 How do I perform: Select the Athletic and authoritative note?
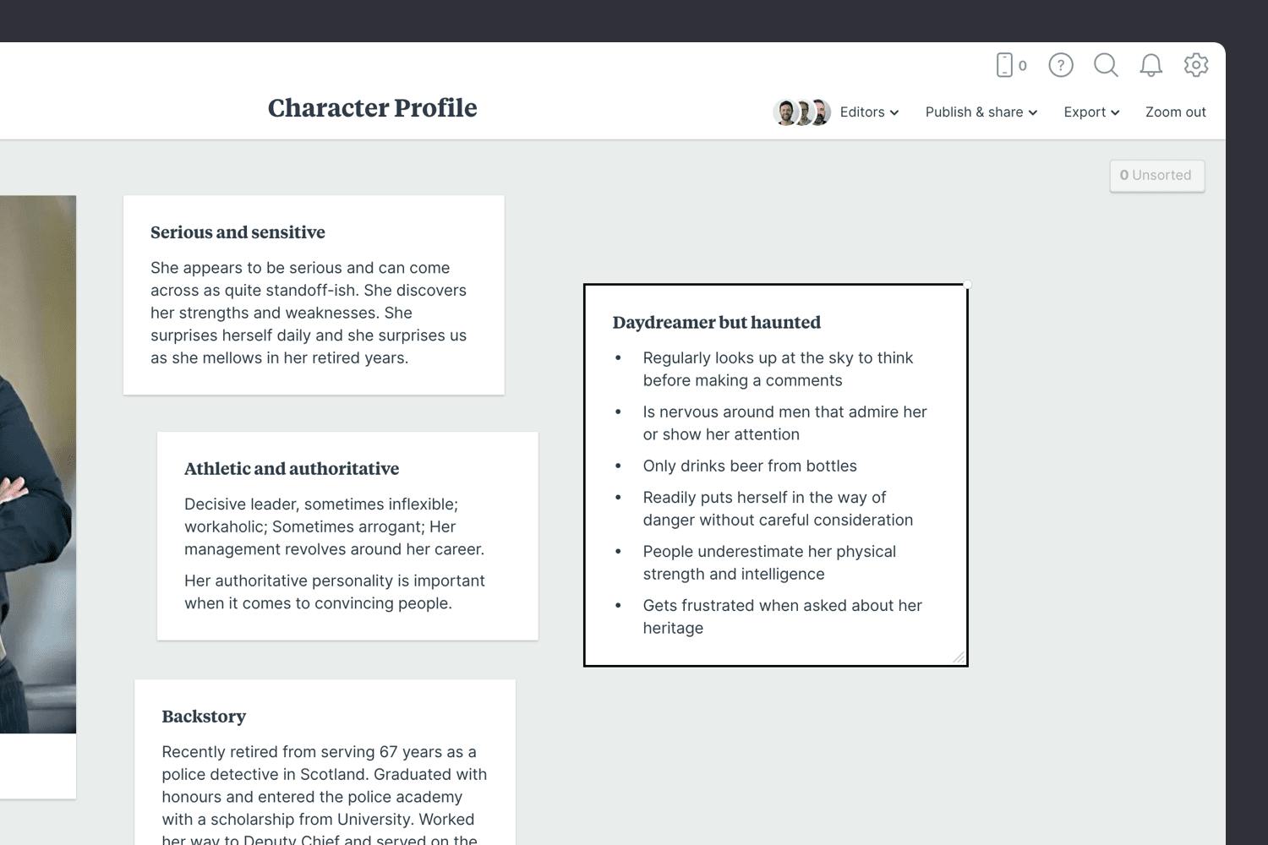point(347,536)
